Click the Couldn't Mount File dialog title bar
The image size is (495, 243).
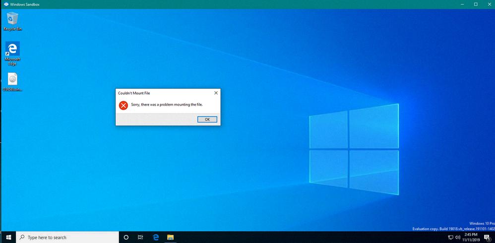tap(159, 93)
